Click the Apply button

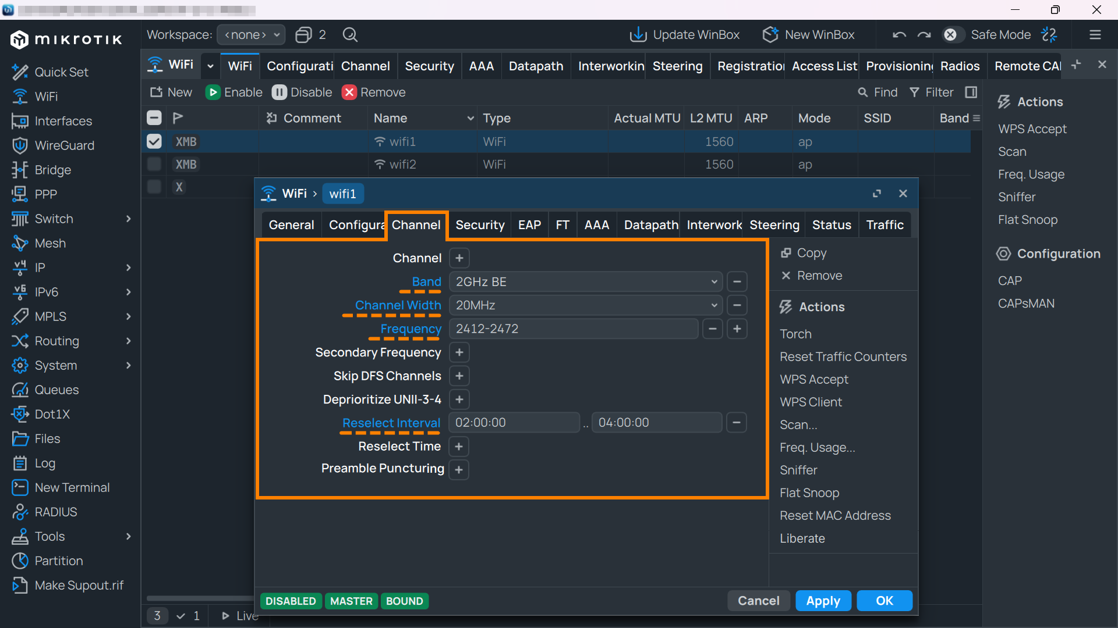(823, 601)
